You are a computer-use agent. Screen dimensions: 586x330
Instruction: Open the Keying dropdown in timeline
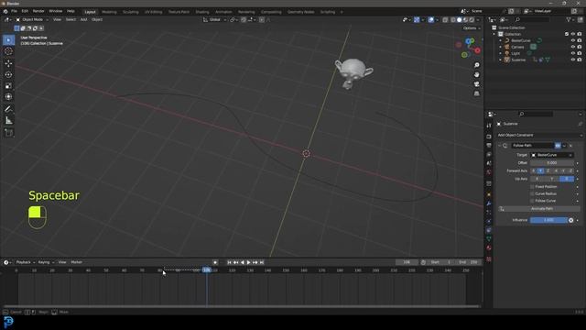tap(46, 262)
